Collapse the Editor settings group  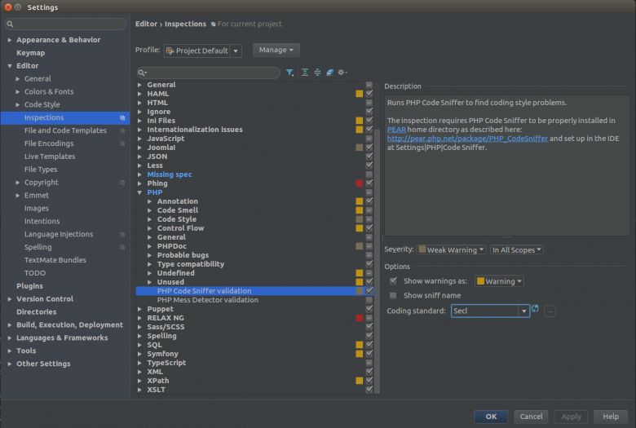click(x=10, y=66)
